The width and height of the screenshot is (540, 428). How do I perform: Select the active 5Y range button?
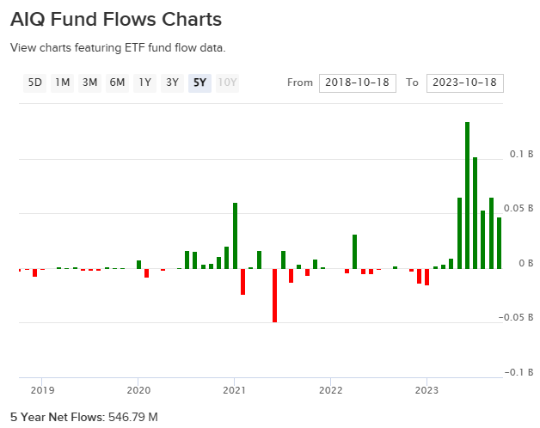199,83
